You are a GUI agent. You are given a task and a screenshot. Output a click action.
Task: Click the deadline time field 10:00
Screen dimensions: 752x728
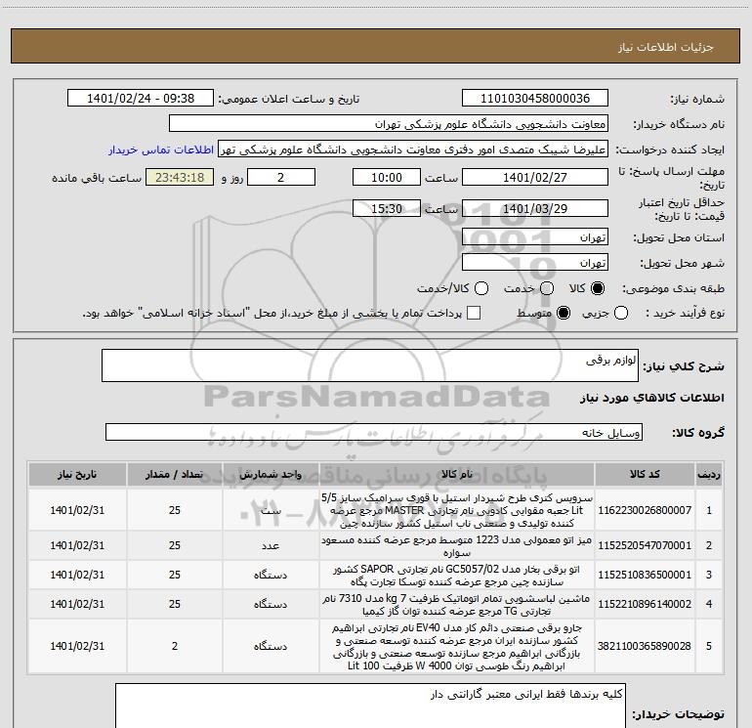387,177
